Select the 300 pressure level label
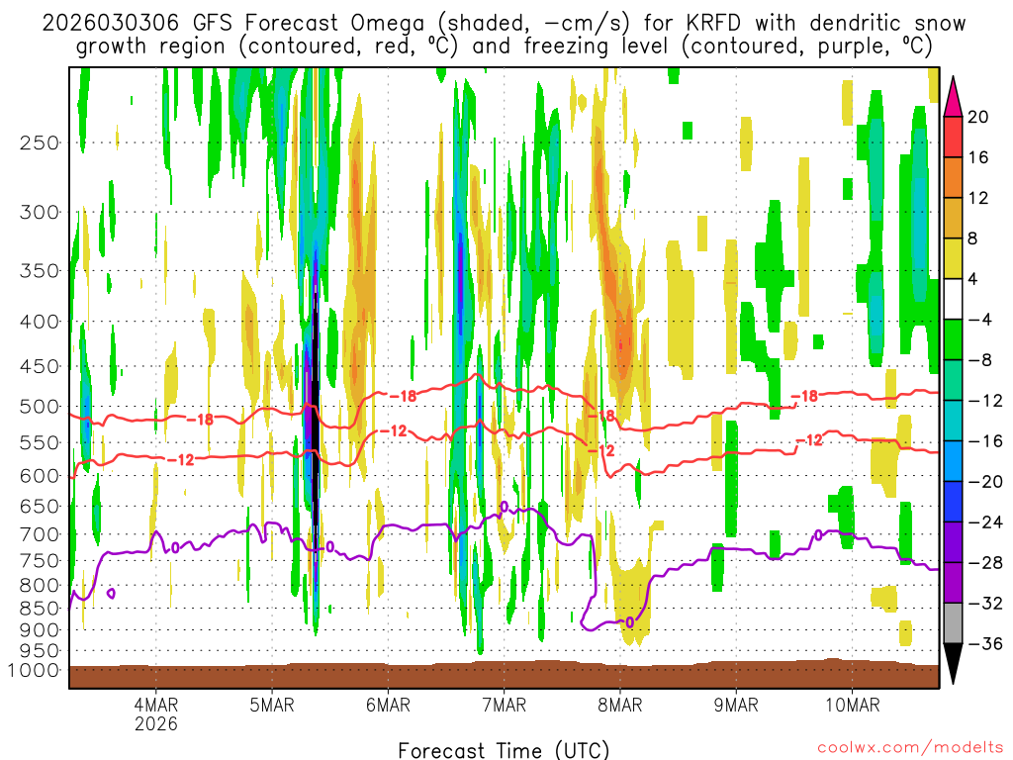Image resolution: width=1013 pixels, height=760 pixels. [x=40, y=212]
